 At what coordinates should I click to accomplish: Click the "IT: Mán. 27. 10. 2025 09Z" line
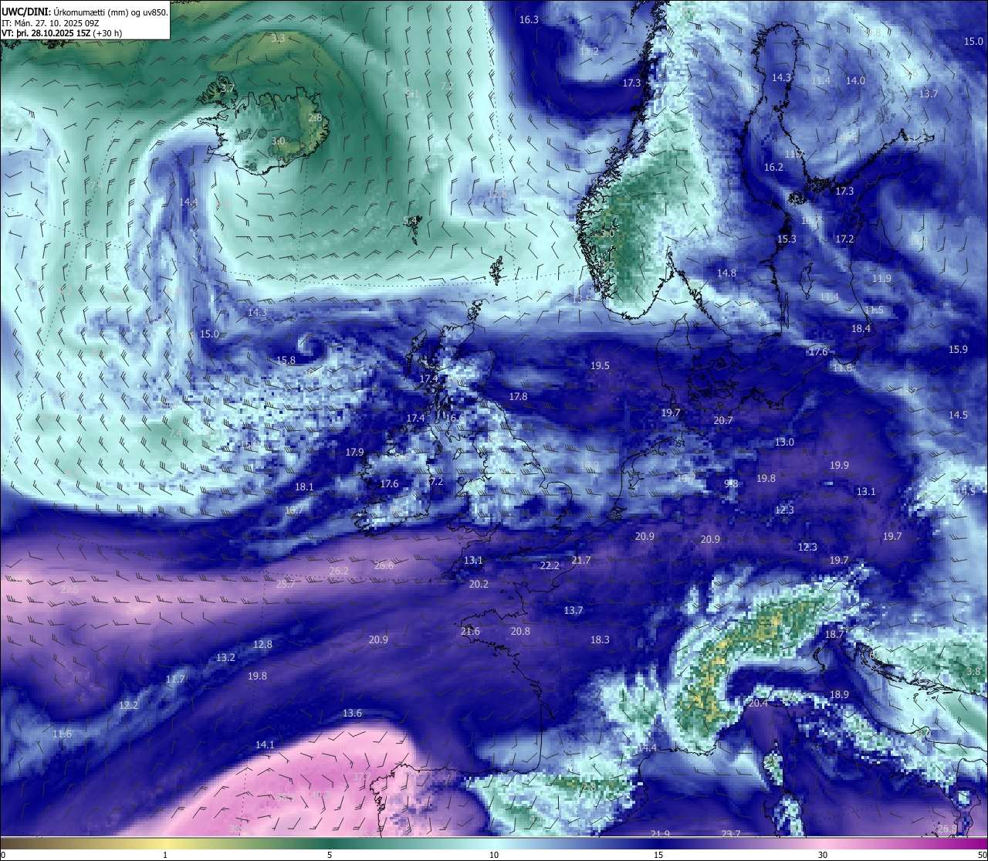tap(49, 23)
